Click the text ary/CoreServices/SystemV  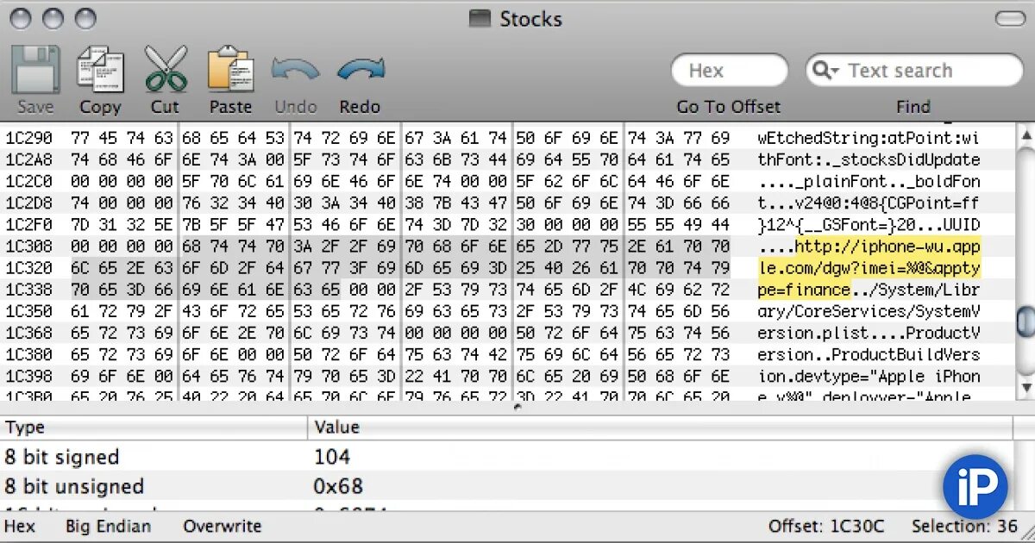[869, 310]
